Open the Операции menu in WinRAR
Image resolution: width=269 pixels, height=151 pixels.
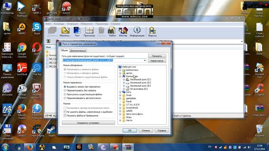[72, 24]
